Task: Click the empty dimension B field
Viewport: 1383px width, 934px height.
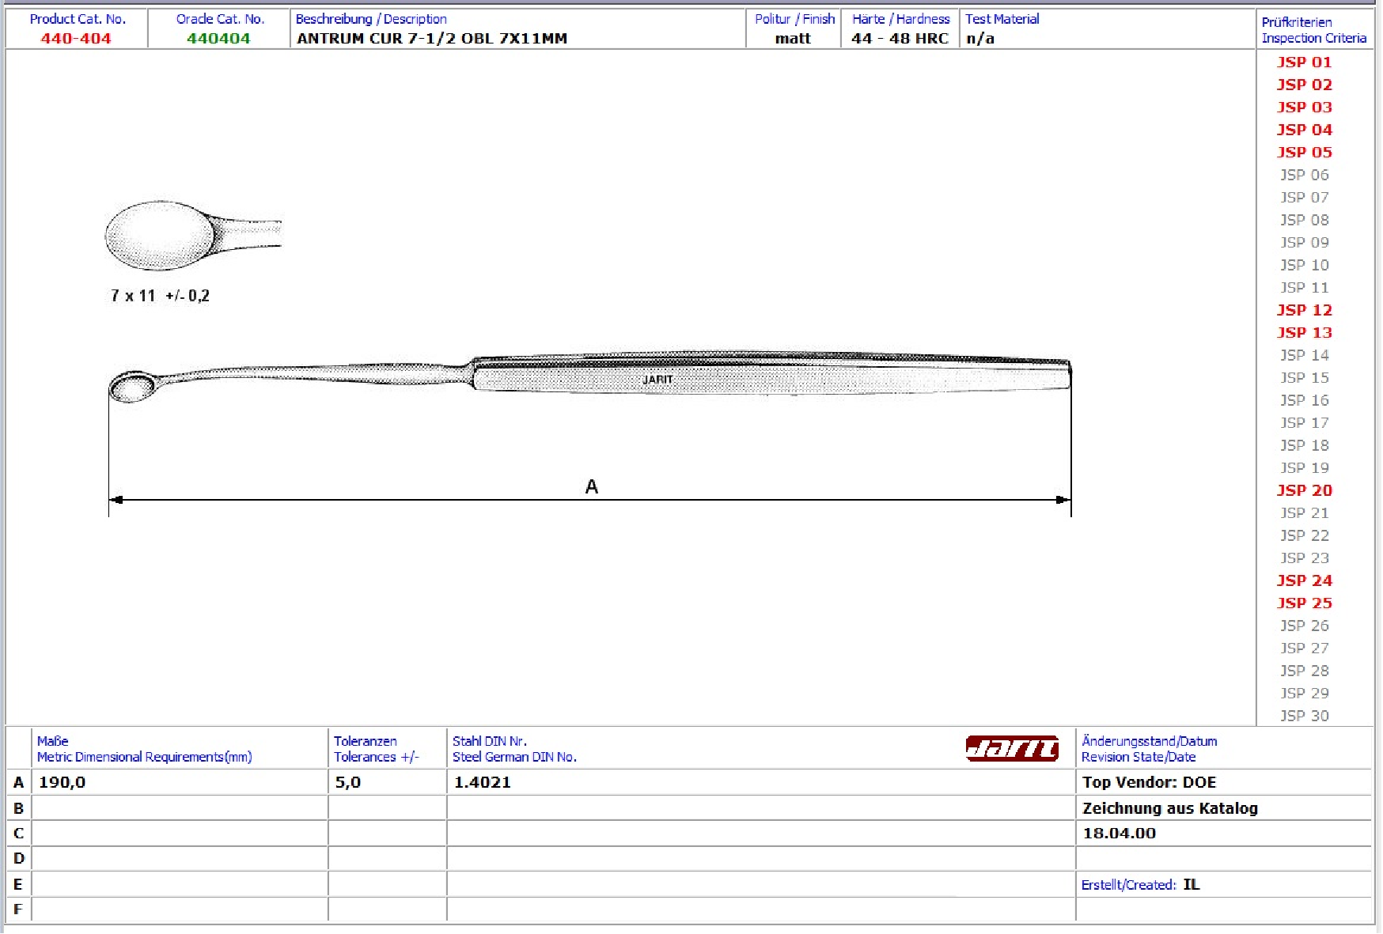Action: 179,808
